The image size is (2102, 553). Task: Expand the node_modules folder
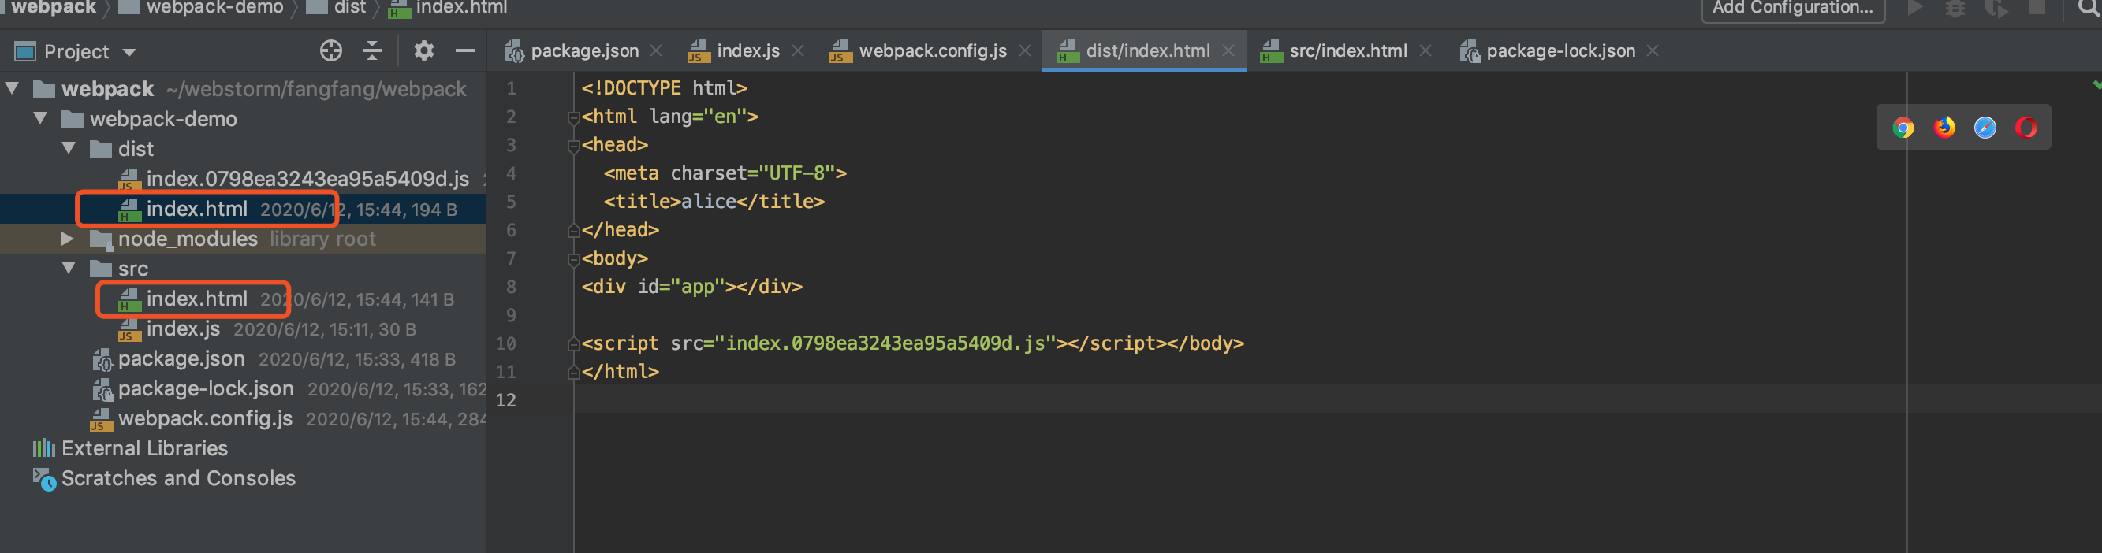click(x=68, y=239)
